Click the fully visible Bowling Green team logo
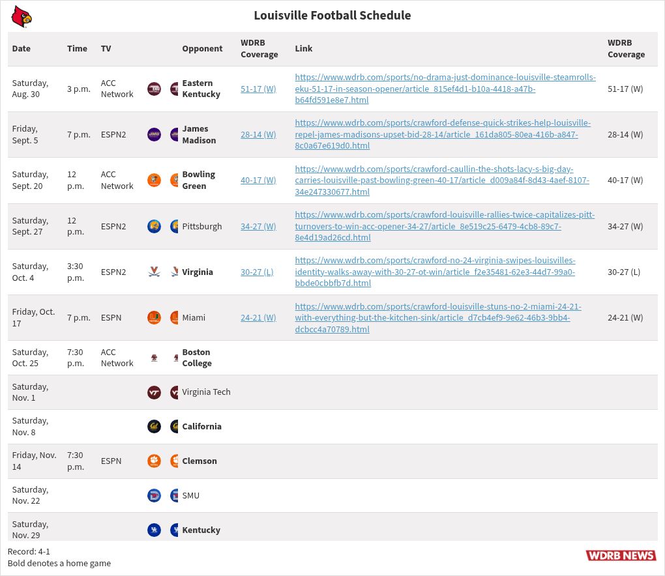 coord(154,180)
